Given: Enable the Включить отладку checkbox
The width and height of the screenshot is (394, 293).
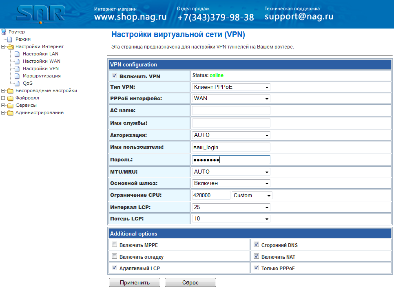Looking at the screenshot, I should (114, 256).
